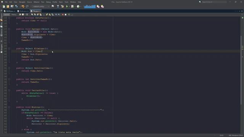Click the editor vertical scrollbar

pyautogui.click(x=241, y=70)
